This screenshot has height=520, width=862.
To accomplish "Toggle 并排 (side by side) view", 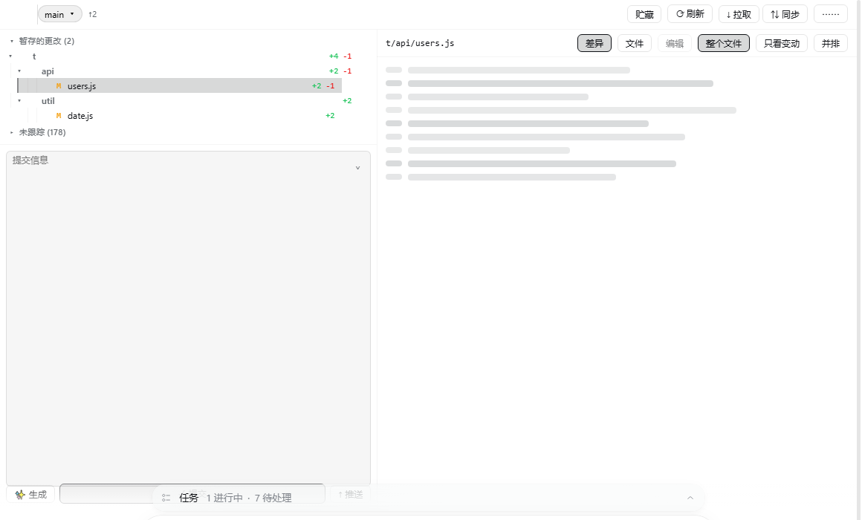I will point(831,43).
